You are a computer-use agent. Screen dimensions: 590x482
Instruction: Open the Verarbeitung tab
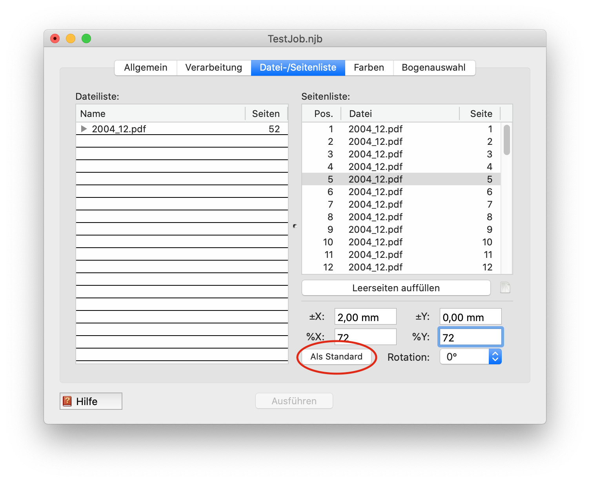coord(213,68)
